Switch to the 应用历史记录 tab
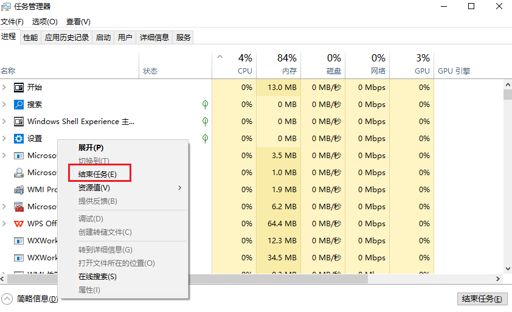The width and height of the screenshot is (512, 312). coord(67,38)
